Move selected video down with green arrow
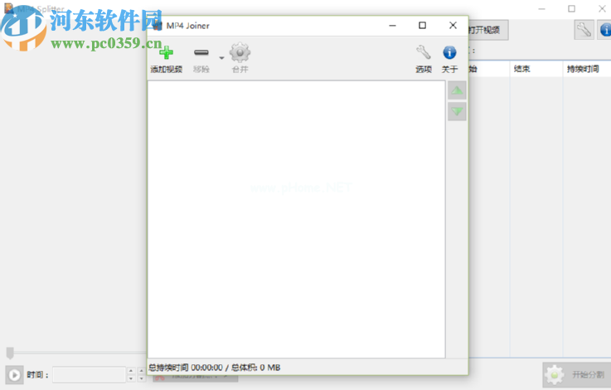 pyautogui.click(x=457, y=111)
